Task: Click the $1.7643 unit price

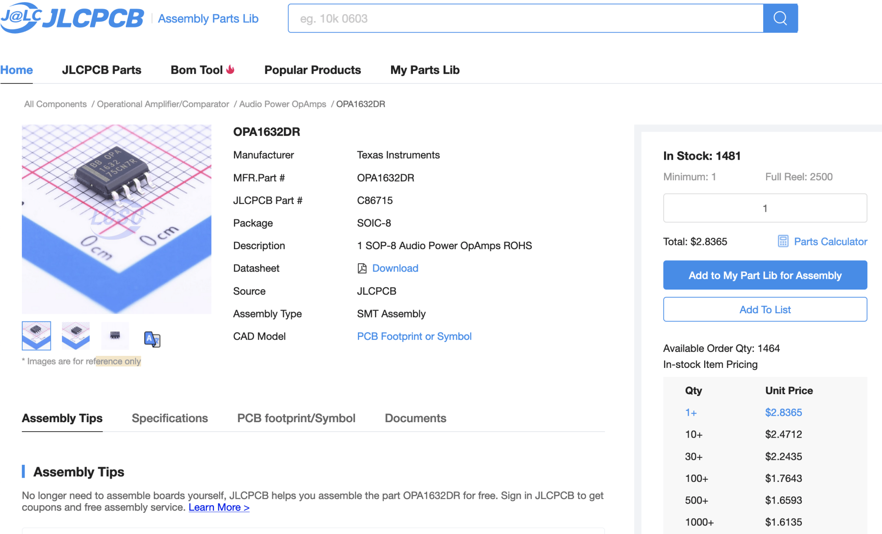Action: point(783,478)
